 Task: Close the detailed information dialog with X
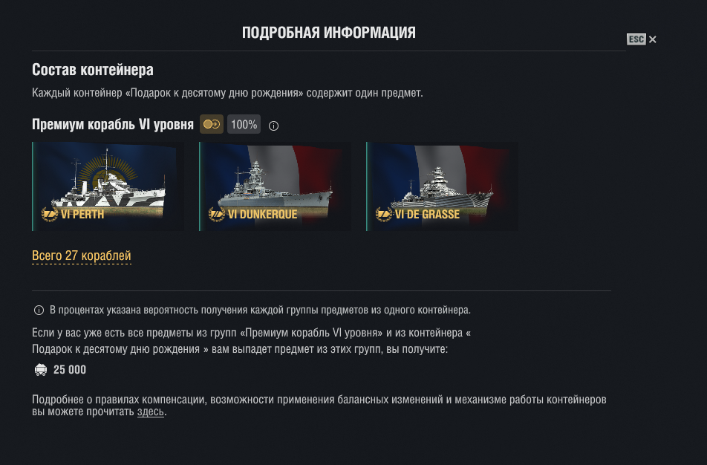[x=653, y=39]
